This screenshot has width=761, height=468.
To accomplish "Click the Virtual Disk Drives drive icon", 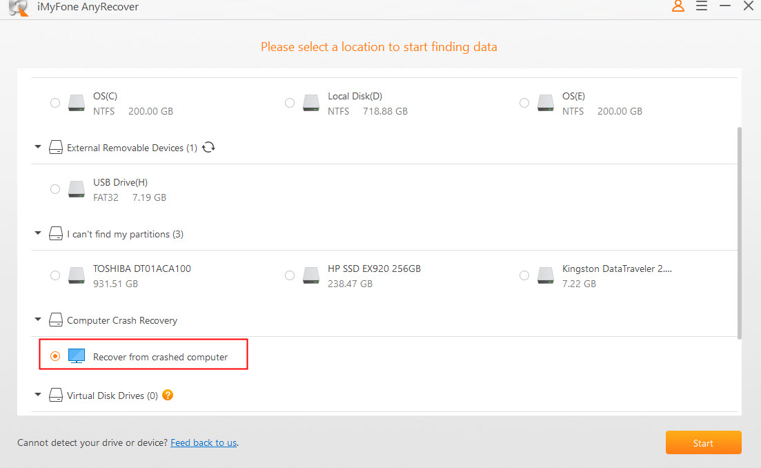I will 56,396.
